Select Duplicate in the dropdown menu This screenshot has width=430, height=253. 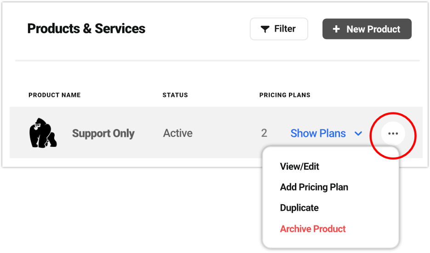click(299, 208)
